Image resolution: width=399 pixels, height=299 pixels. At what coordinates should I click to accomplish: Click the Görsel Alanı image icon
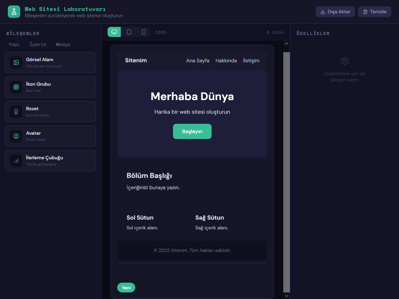[16, 63]
